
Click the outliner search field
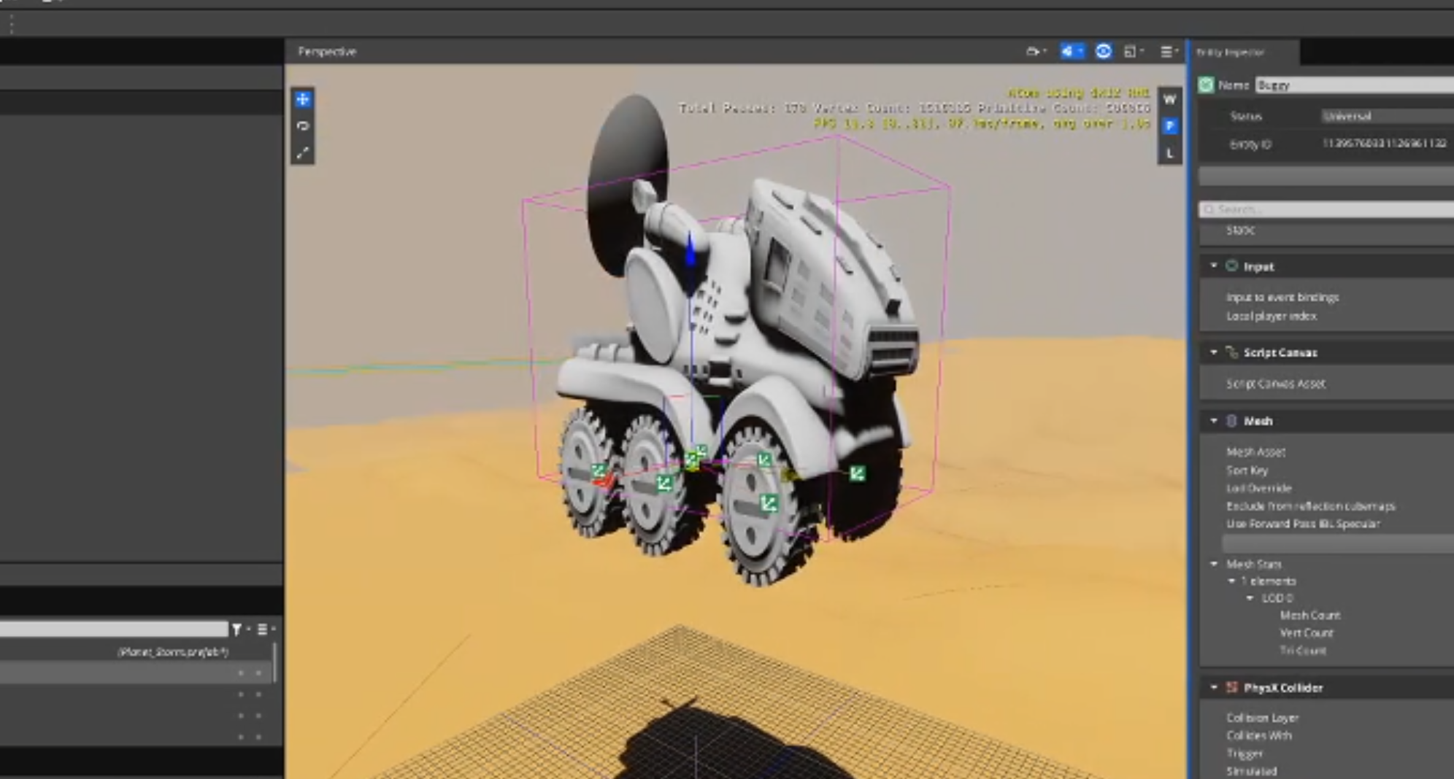point(113,629)
